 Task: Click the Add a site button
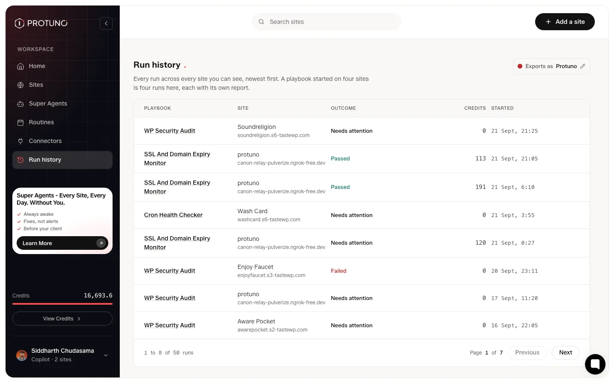point(565,22)
